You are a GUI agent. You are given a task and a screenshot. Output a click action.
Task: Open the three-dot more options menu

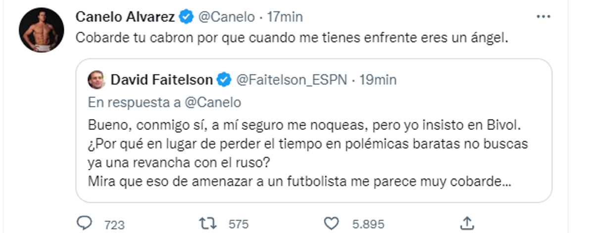pos(543,17)
